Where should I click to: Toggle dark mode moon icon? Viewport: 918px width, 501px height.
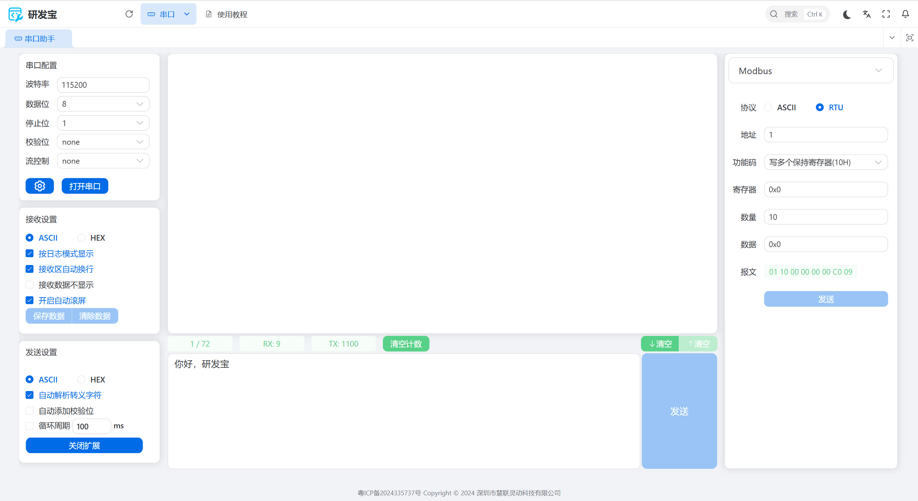click(x=847, y=14)
